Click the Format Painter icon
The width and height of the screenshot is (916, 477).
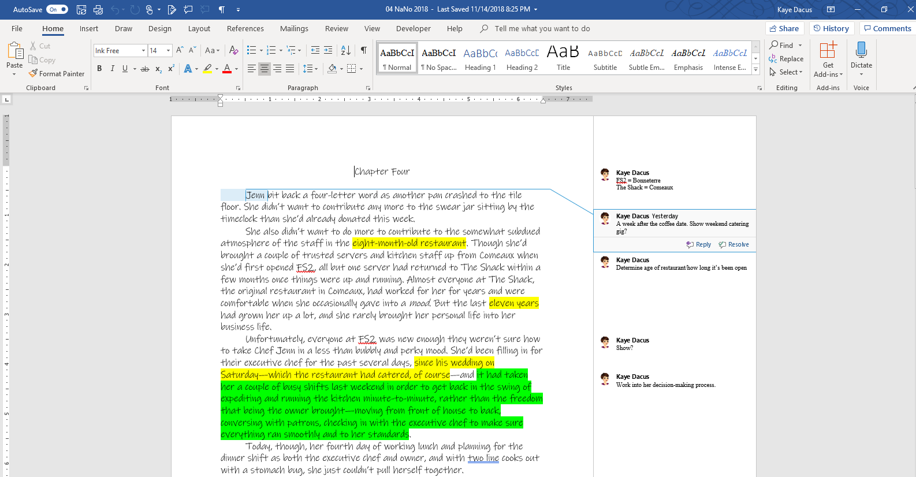(x=33, y=73)
